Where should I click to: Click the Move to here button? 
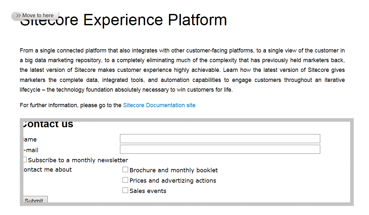point(38,16)
